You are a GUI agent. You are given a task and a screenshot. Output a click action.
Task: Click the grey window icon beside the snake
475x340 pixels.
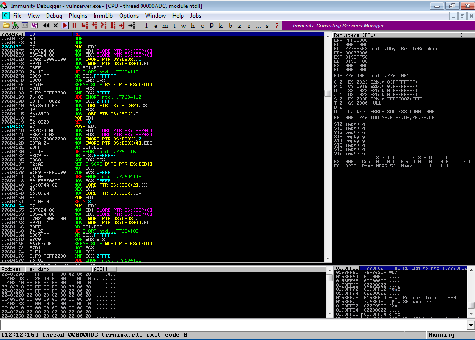coord(25,26)
